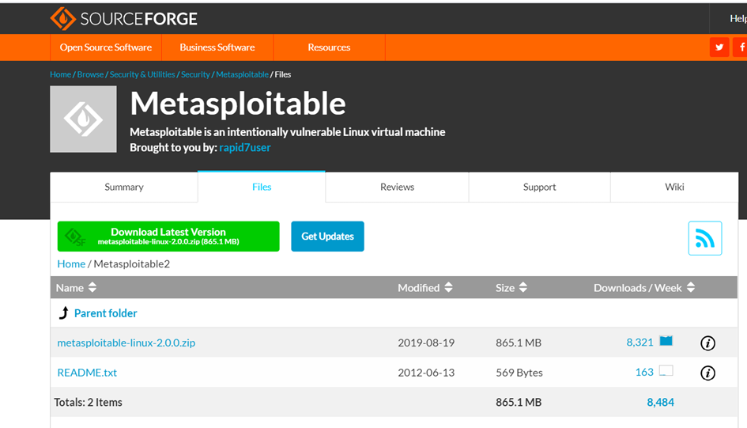Click the Metasploitable page title
The width and height of the screenshot is (747, 428).
238,104
